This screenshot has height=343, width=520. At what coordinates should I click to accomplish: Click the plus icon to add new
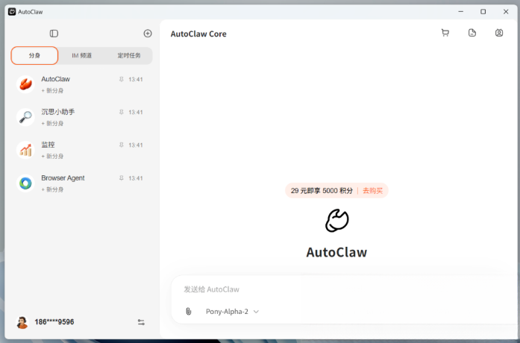148,33
